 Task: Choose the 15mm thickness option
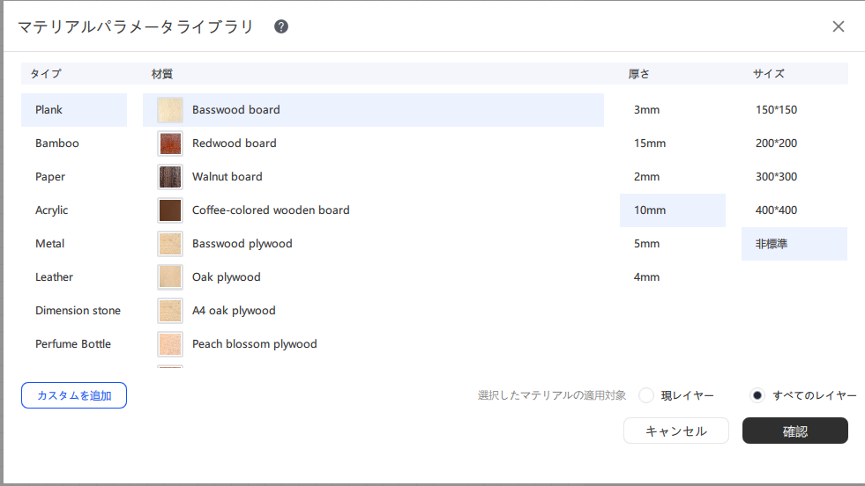[650, 144]
